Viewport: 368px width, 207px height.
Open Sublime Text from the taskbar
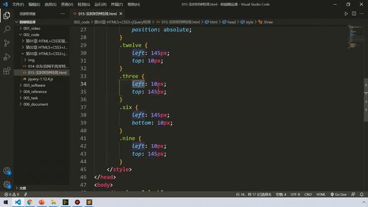pyautogui.click(x=89, y=202)
